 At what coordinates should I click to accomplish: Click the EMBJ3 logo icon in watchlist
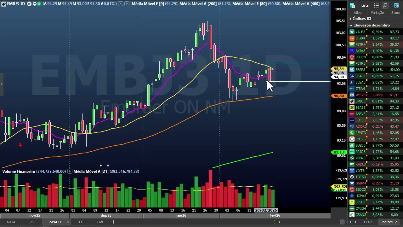pyautogui.click(x=352, y=101)
